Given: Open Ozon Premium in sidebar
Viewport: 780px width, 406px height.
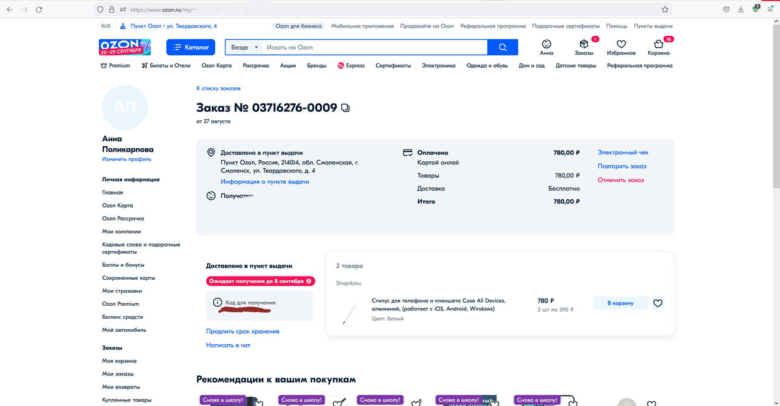Looking at the screenshot, I should point(120,304).
